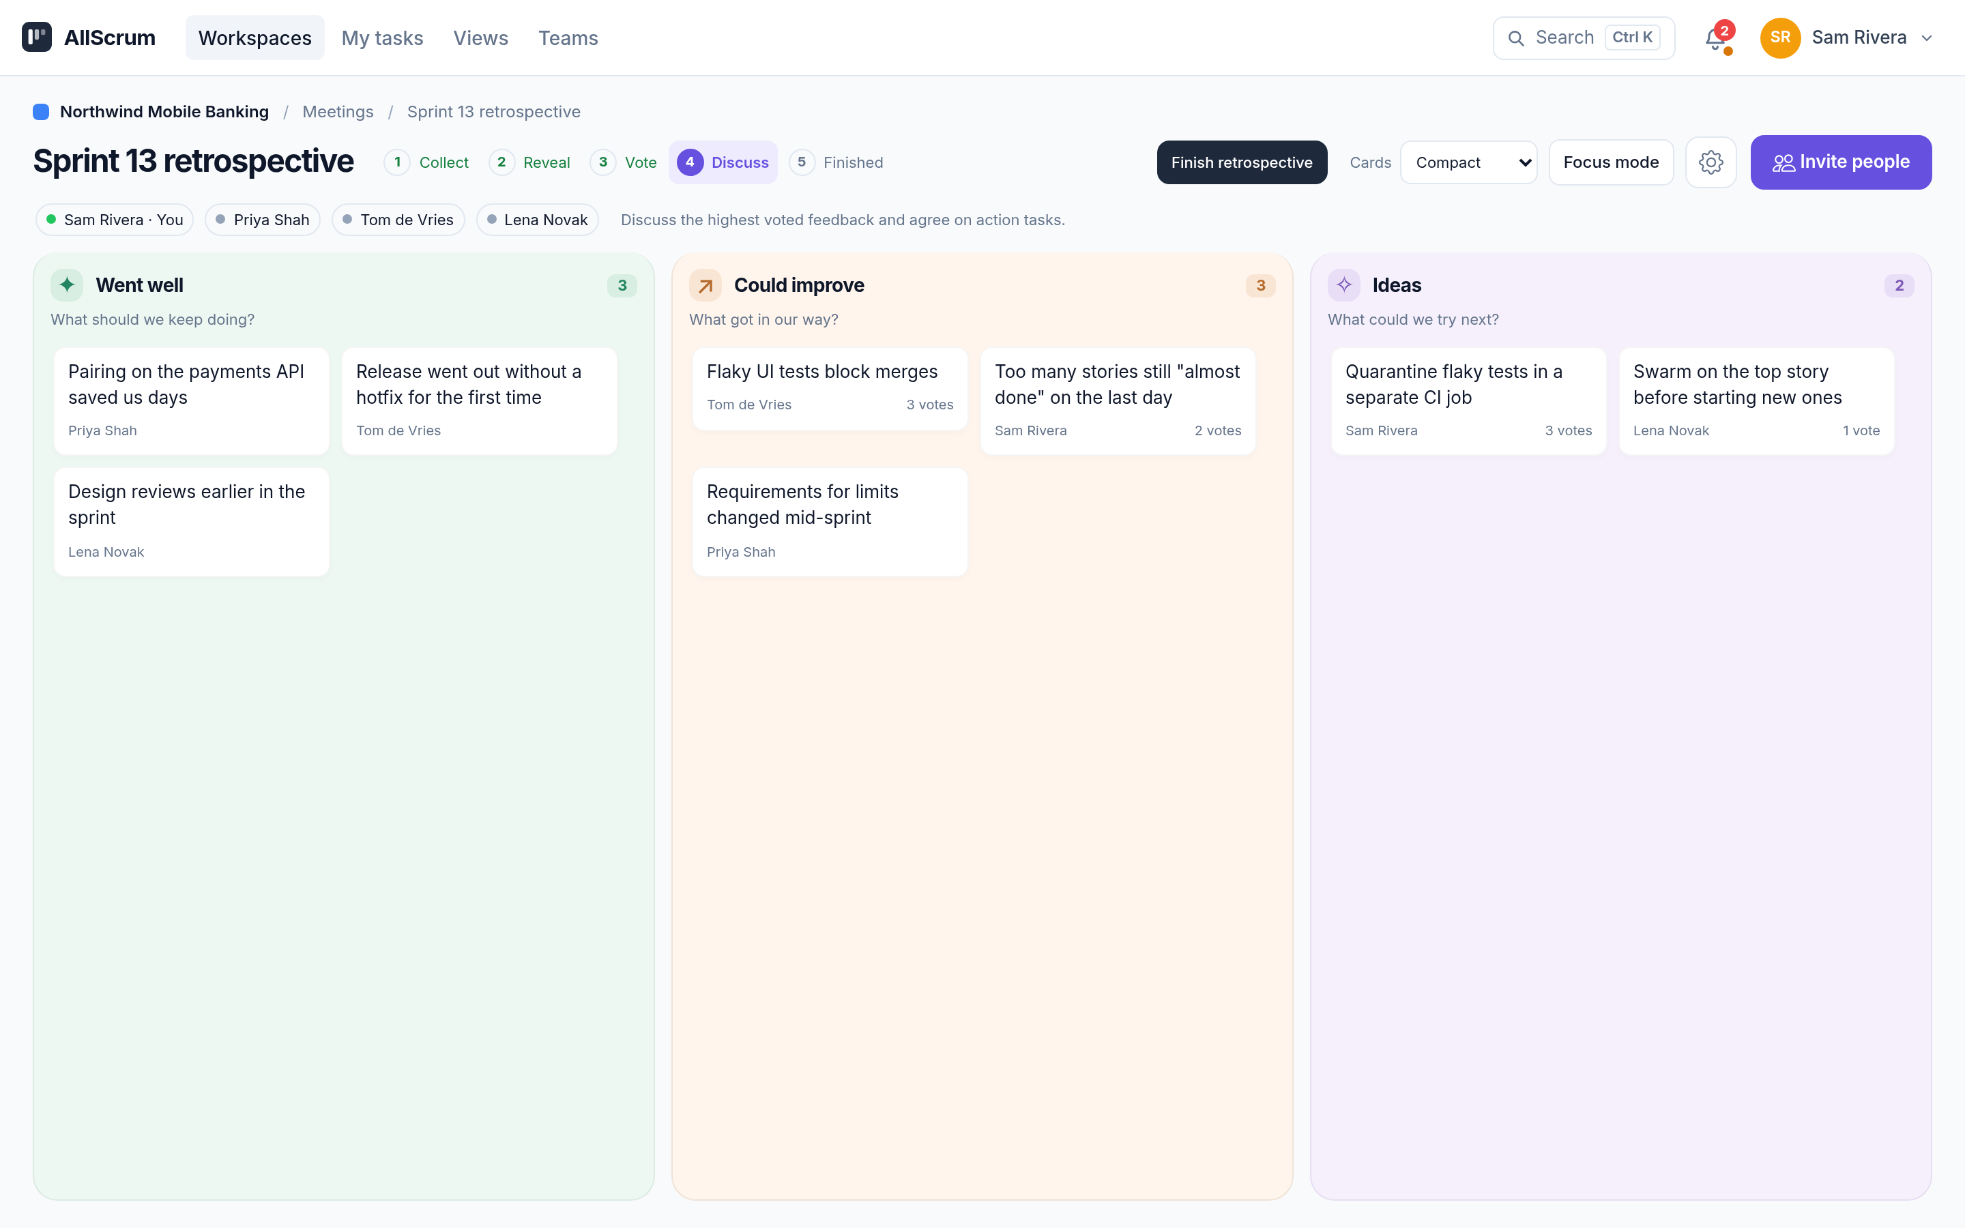Switch to Views
The image size is (1965, 1228).
tap(481, 38)
